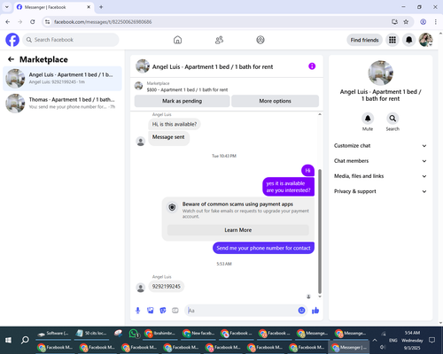Expand Chat members section
The image size is (443, 354).
[x=380, y=161]
